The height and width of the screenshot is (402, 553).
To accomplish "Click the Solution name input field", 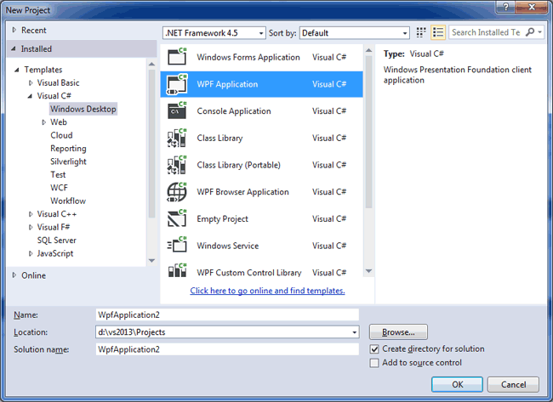I will [227, 349].
